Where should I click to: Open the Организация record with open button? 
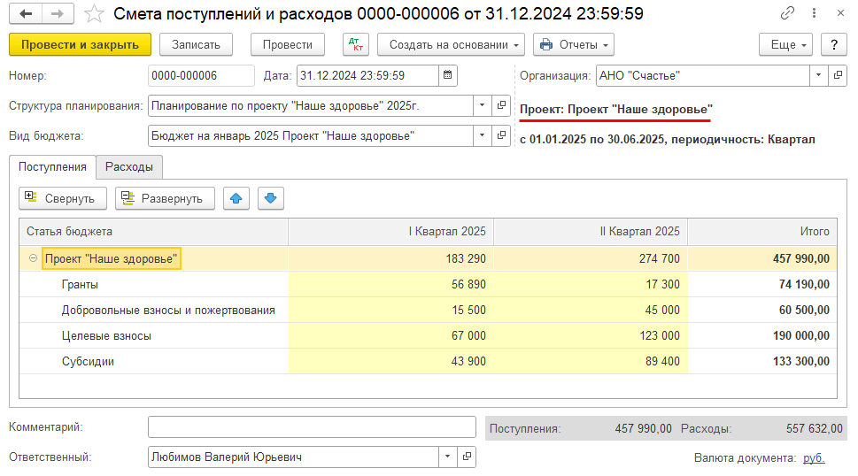[838, 75]
